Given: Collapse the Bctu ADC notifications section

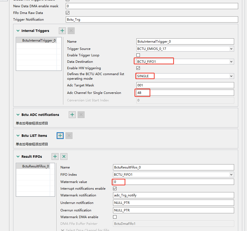Looking at the screenshot, I should (18, 115).
